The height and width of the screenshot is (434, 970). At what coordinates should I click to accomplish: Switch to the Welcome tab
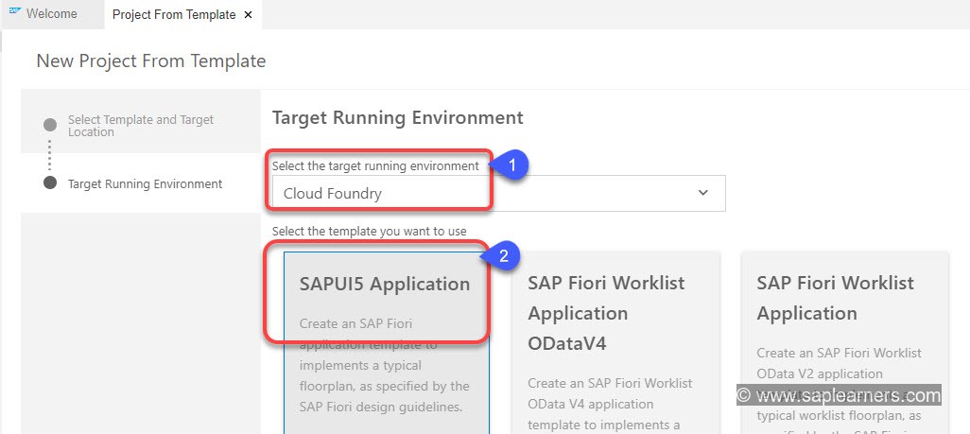pos(51,14)
